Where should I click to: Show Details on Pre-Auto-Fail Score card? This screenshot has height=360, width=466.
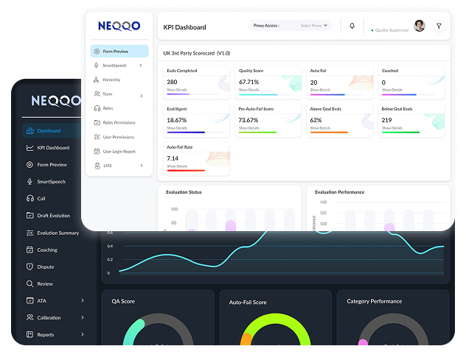[x=249, y=128]
